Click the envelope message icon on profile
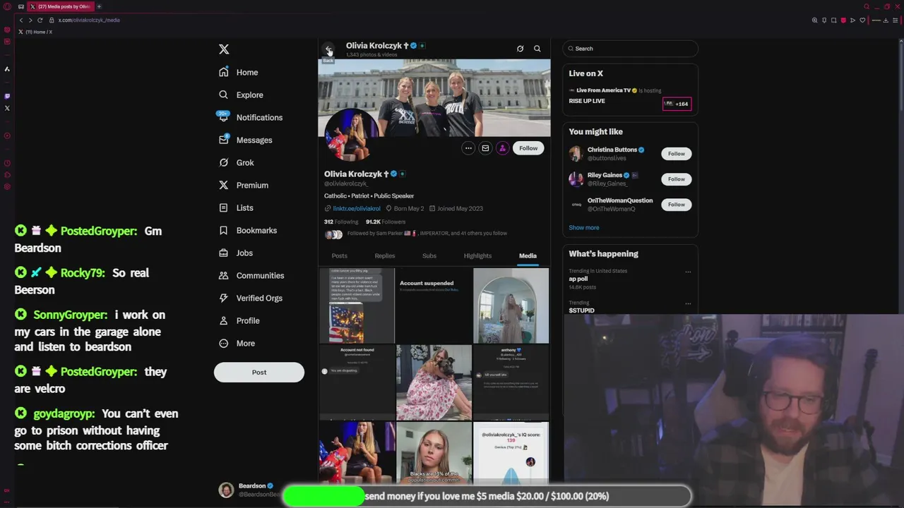The width and height of the screenshot is (904, 508). coord(485,148)
